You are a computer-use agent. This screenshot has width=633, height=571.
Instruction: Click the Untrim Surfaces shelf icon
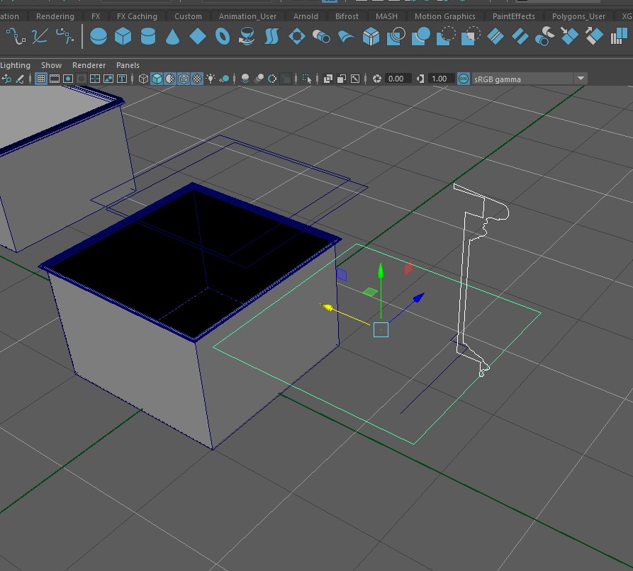(x=470, y=36)
